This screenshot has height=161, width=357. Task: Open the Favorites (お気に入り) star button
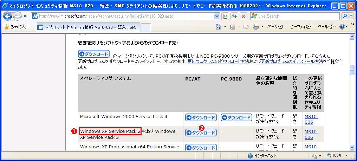coord(17,27)
